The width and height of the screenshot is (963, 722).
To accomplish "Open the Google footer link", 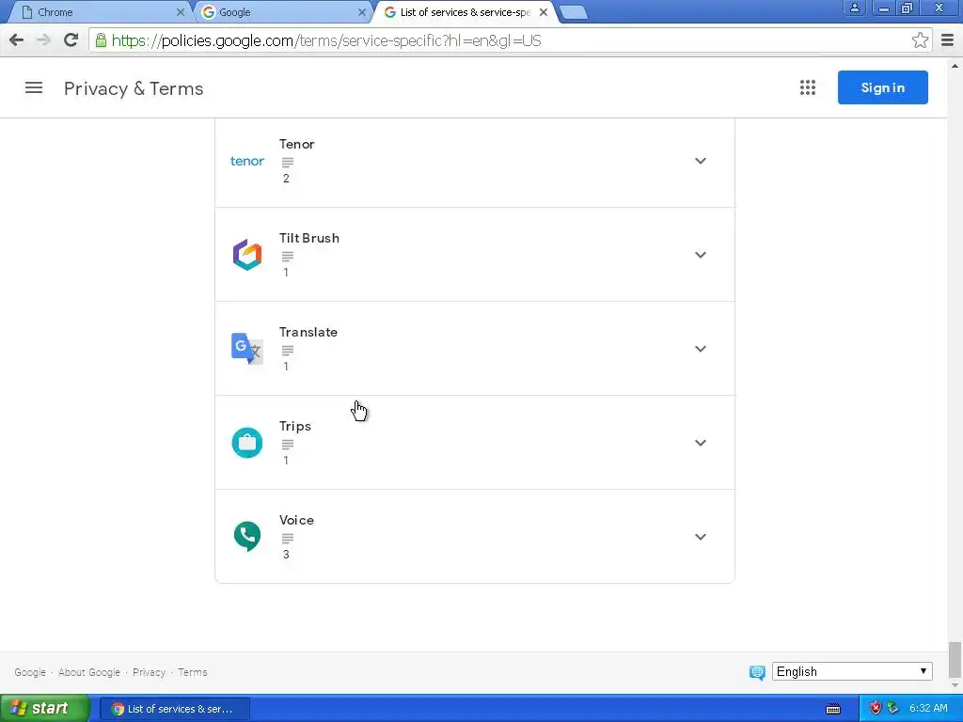I will [x=30, y=672].
